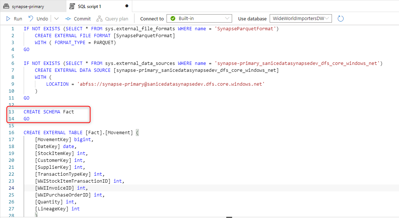This screenshot has height=218, width=399.
Task: Open the Use database dropdown
Action: click(301, 18)
